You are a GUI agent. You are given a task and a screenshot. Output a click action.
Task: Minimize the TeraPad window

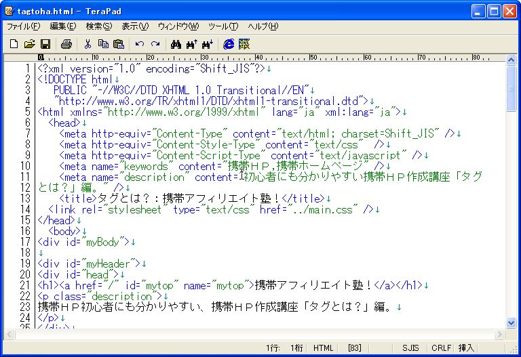(x=478, y=12)
